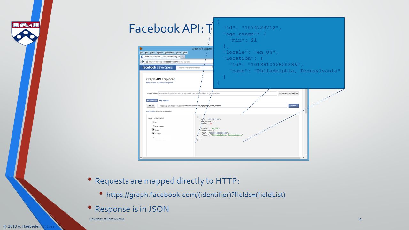Click the horizontal scrollbar at the window bottom
This screenshot has width=409, height=230.
click(221, 158)
